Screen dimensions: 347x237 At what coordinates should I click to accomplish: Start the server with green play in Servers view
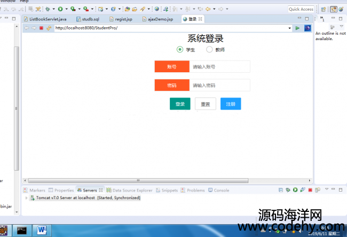click(x=295, y=190)
